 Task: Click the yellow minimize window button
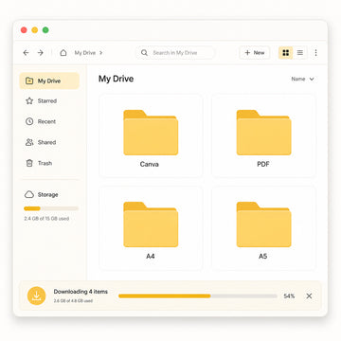click(x=35, y=30)
